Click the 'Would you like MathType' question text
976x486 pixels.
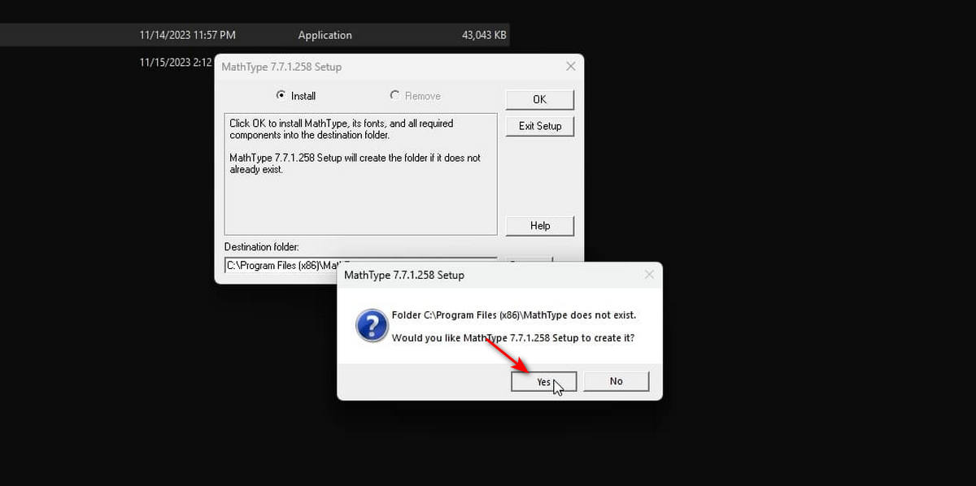513,337
